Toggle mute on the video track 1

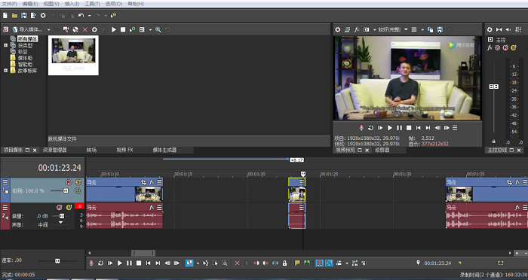(x=69, y=182)
